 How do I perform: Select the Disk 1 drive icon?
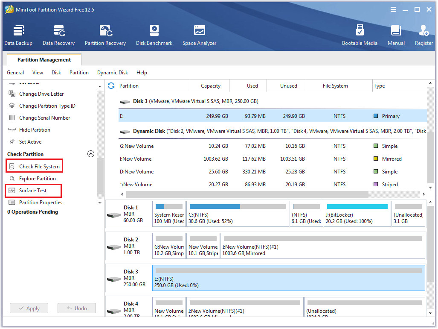[114, 215]
